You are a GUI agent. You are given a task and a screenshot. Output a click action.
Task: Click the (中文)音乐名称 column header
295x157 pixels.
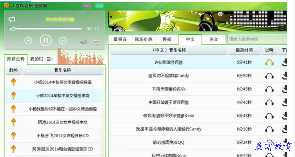pos(169,50)
